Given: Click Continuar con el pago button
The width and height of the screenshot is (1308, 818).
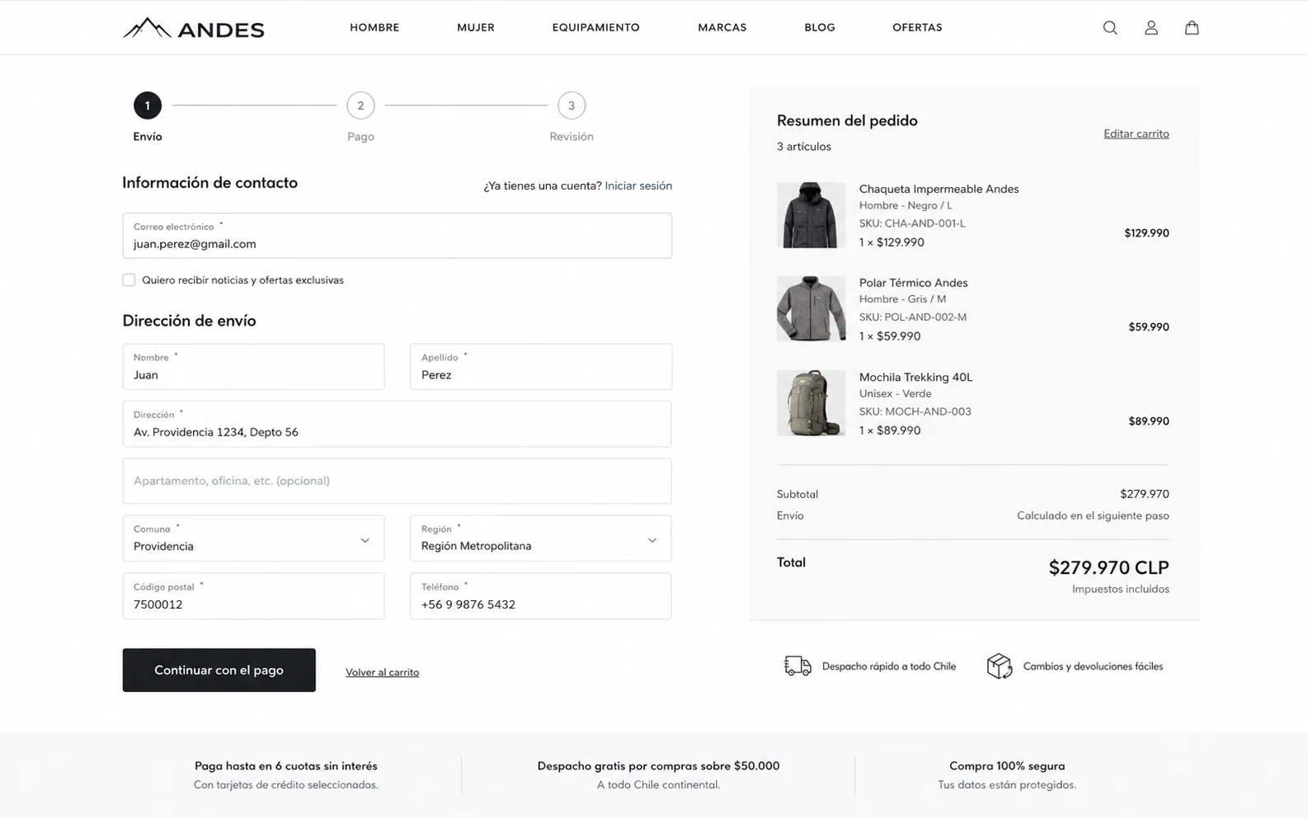Looking at the screenshot, I should click(219, 670).
